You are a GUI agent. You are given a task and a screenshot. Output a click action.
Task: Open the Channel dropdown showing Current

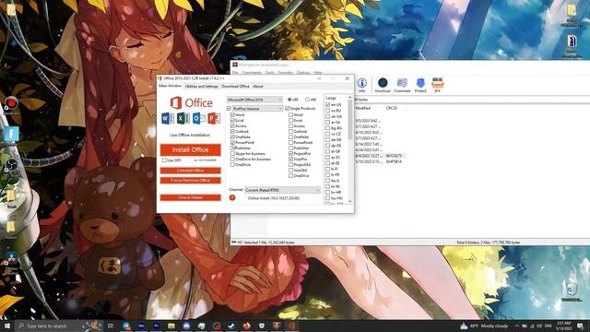point(282,190)
